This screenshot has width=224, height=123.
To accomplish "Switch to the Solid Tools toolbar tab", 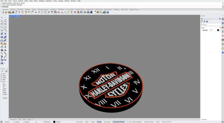I will point(90,10).
